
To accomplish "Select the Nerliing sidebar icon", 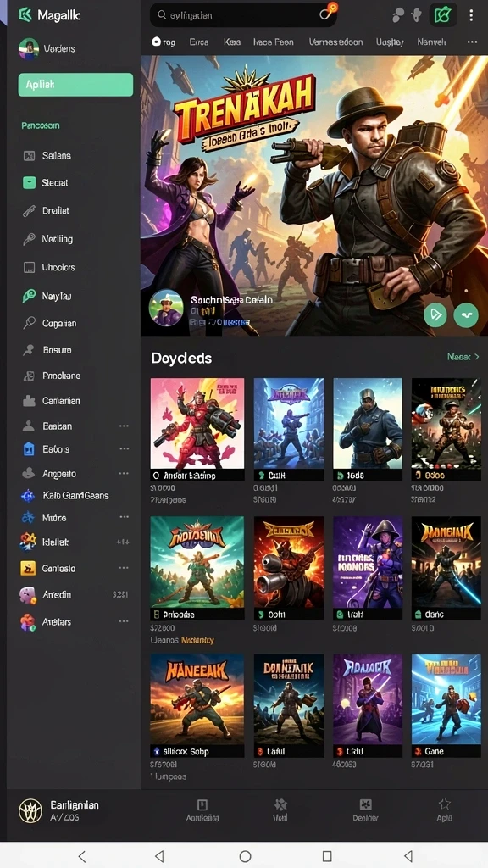I will (30, 239).
